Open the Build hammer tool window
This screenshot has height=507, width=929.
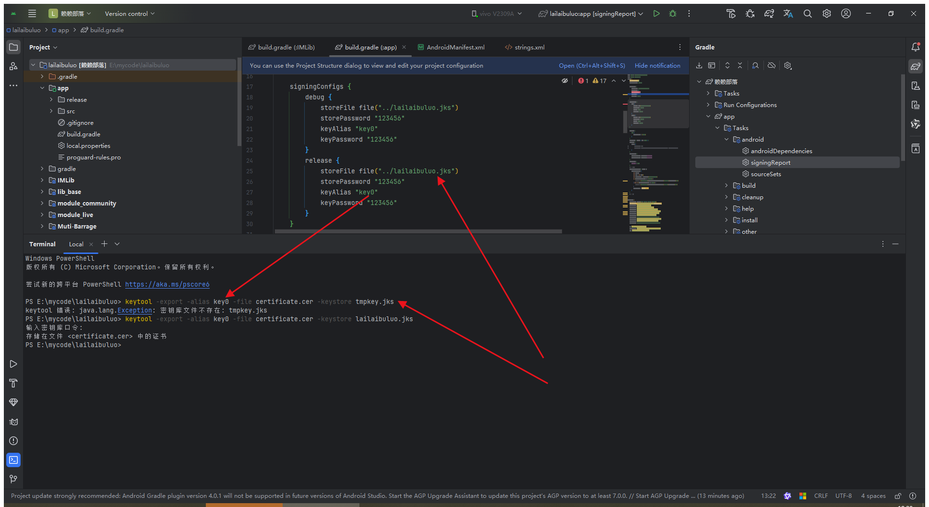[13, 383]
